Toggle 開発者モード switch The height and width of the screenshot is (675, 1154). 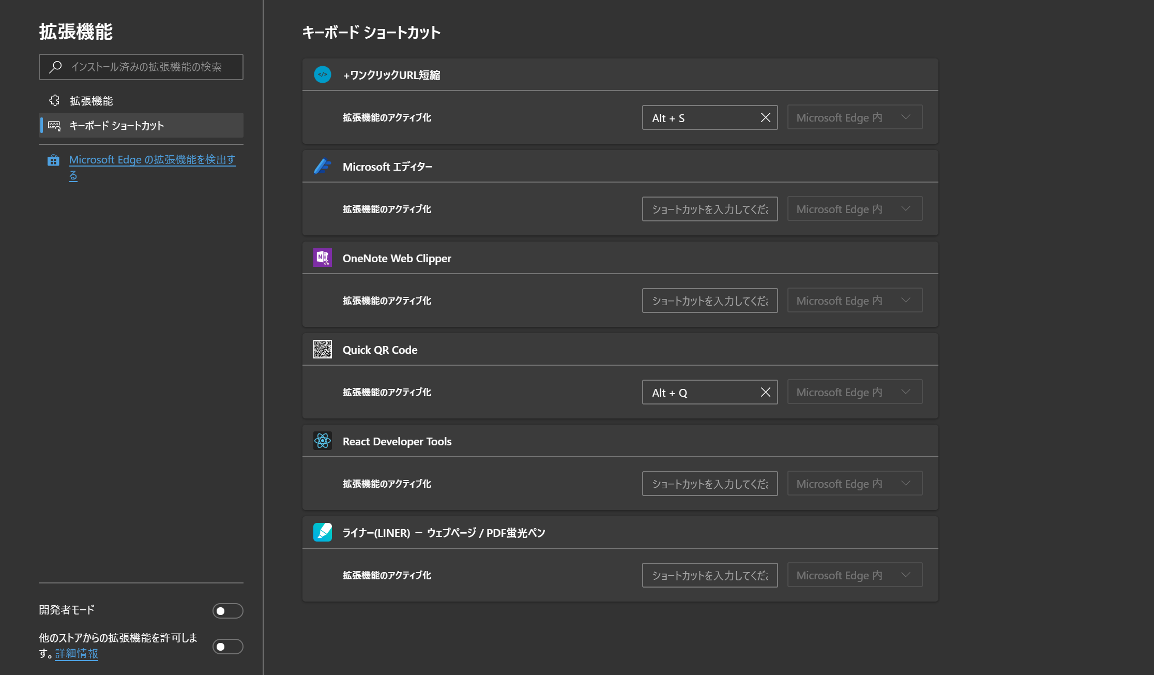tap(227, 611)
